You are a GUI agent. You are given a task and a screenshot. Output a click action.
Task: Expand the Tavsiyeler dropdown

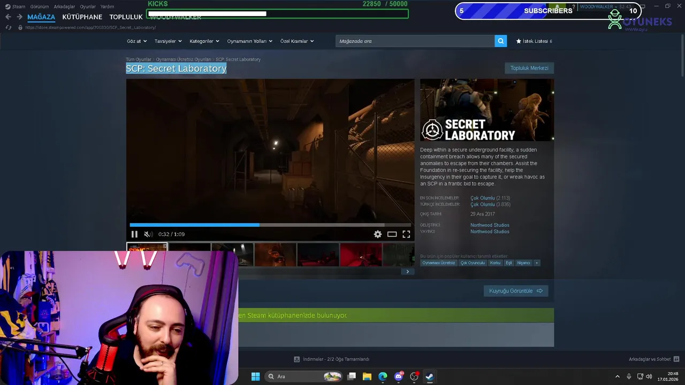click(168, 41)
